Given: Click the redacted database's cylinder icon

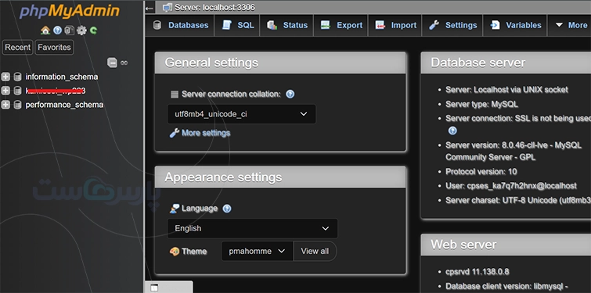Looking at the screenshot, I should click(17, 91).
